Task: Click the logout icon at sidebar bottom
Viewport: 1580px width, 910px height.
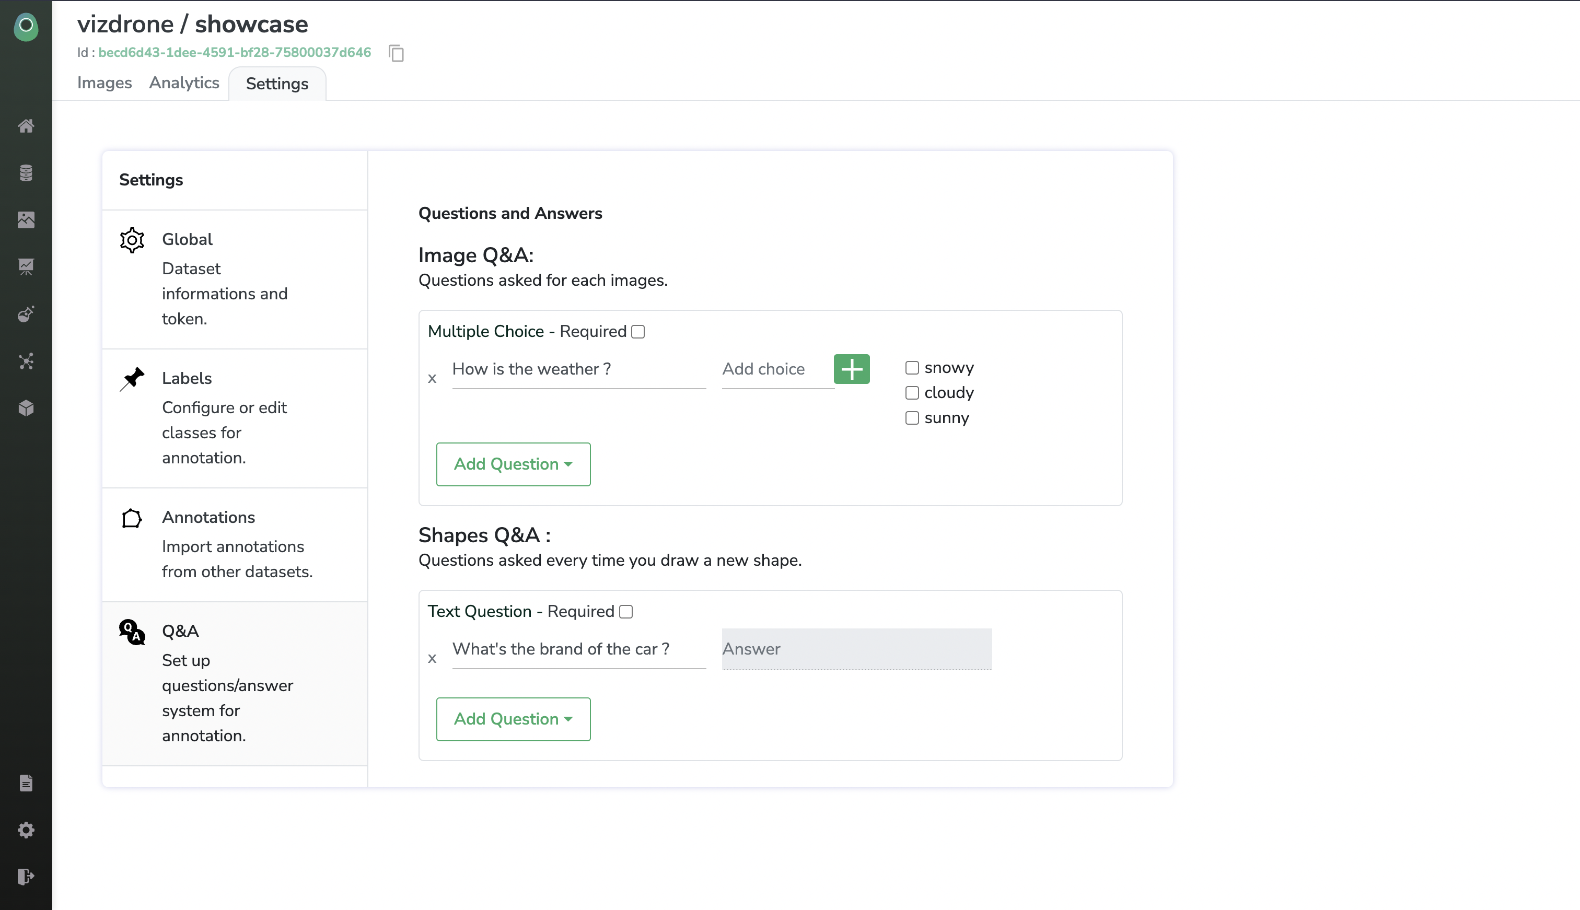Action: (x=26, y=876)
